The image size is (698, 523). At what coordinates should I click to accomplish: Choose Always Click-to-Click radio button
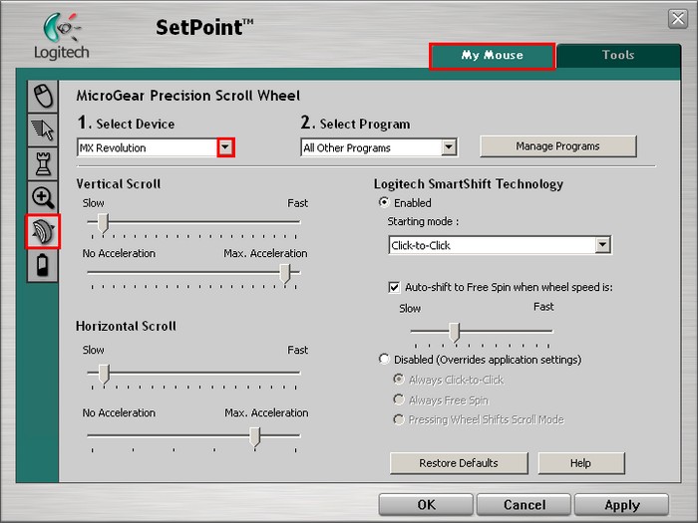[399, 380]
